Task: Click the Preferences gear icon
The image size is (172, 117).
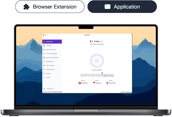Action: click(x=45, y=89)
